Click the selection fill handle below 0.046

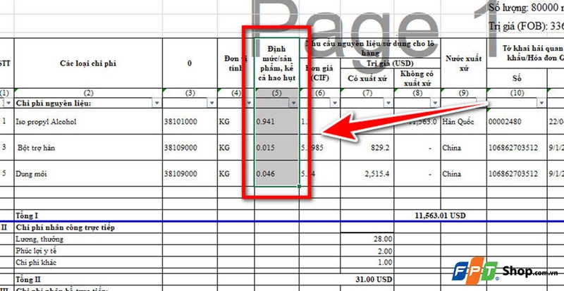coord(299,186)
